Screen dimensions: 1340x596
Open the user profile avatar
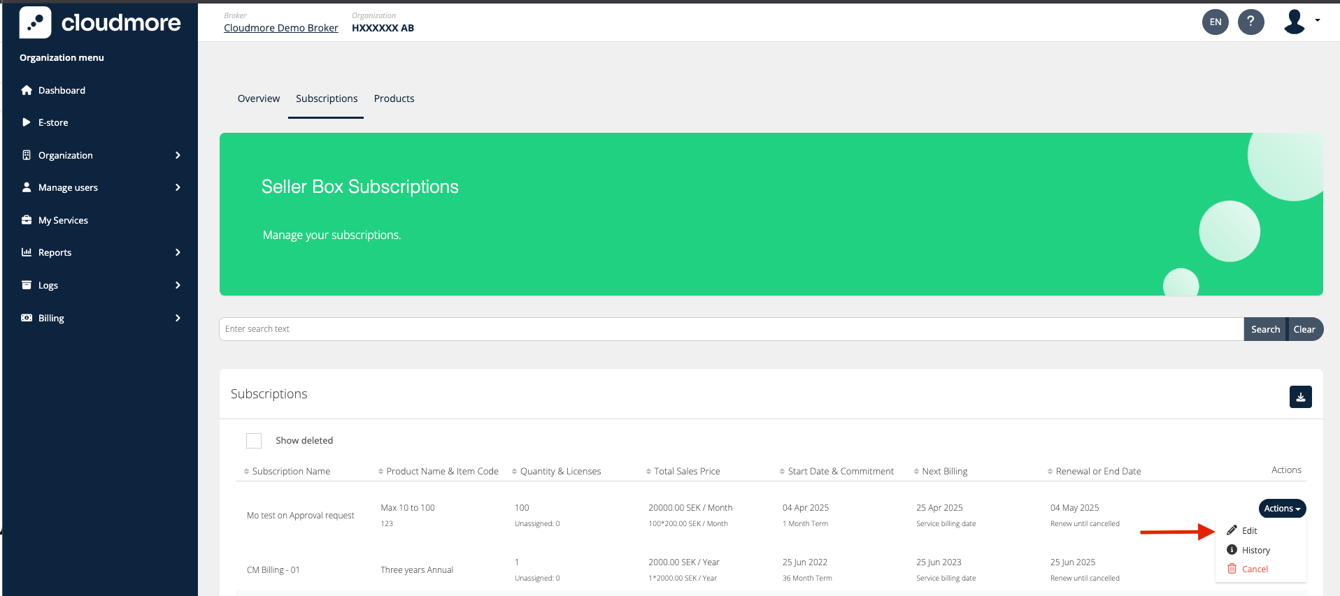pyautogui.click(x=1295, y=22)
